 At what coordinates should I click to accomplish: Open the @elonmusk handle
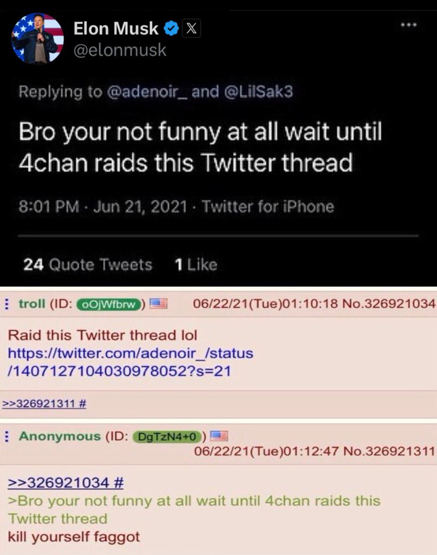pos(120,50)
